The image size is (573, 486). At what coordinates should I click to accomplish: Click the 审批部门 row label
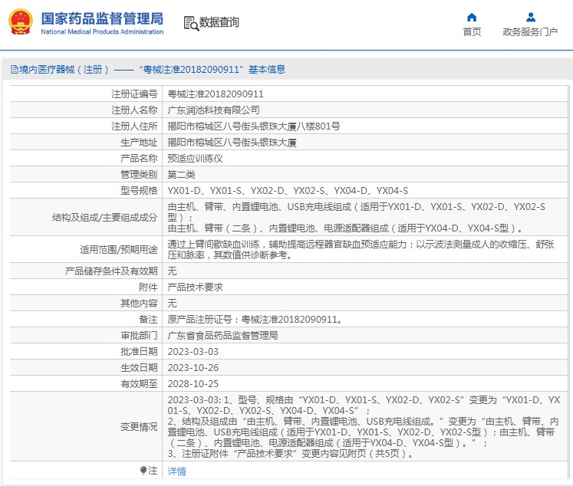click(x=139, y=336)
